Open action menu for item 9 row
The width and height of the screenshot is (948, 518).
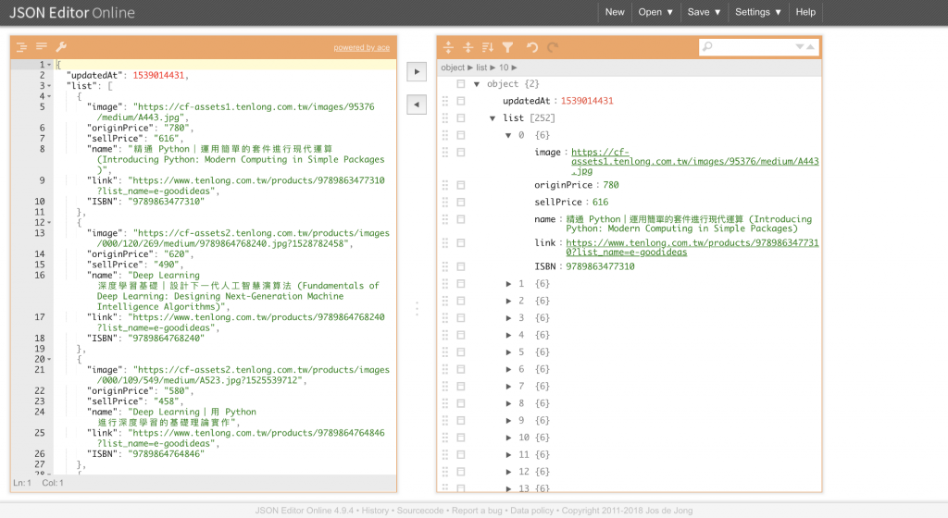point(461,420)
